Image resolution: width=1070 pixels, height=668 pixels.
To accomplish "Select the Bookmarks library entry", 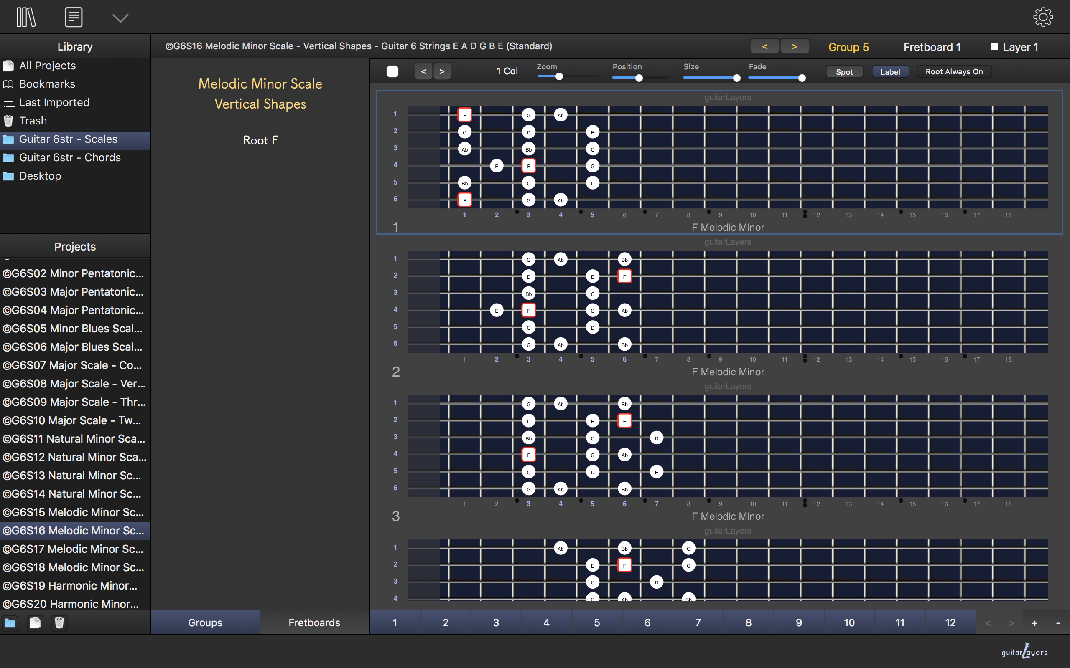I will tap(47, 84).
